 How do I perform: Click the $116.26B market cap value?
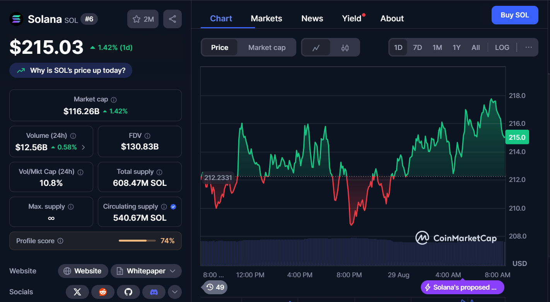click(x=82, y=112)
